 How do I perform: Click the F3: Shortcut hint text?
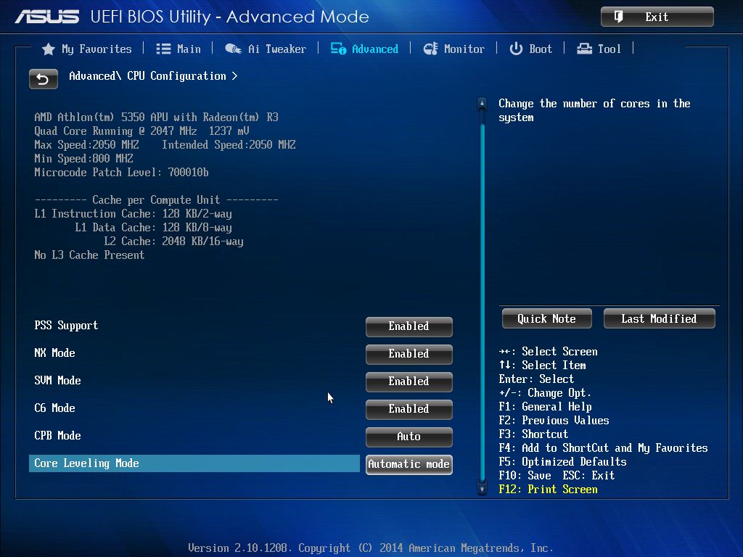[x=533, y=434]
